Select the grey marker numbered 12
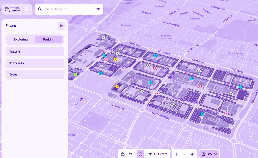 click(172, 104)
